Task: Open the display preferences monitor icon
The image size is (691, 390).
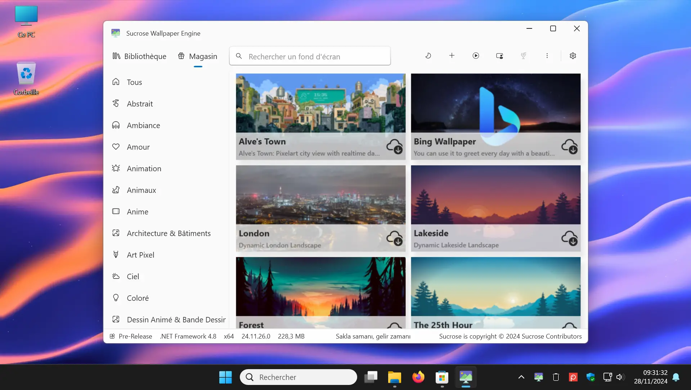Action: click(499, 56)
